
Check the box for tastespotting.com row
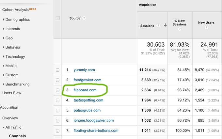click(x=57, y=100)
